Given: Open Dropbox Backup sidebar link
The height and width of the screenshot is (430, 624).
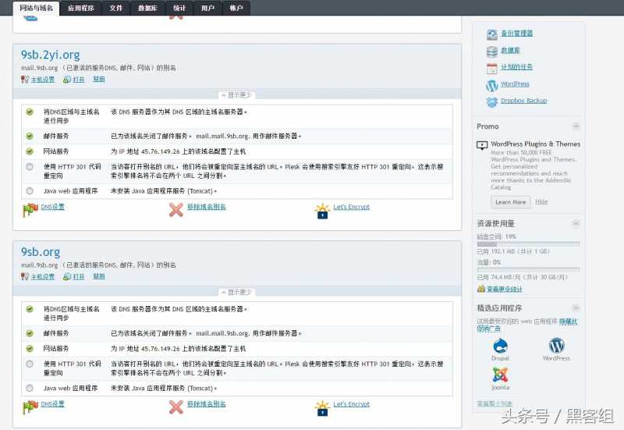Looking at the screenshot, I should [523, 101].
